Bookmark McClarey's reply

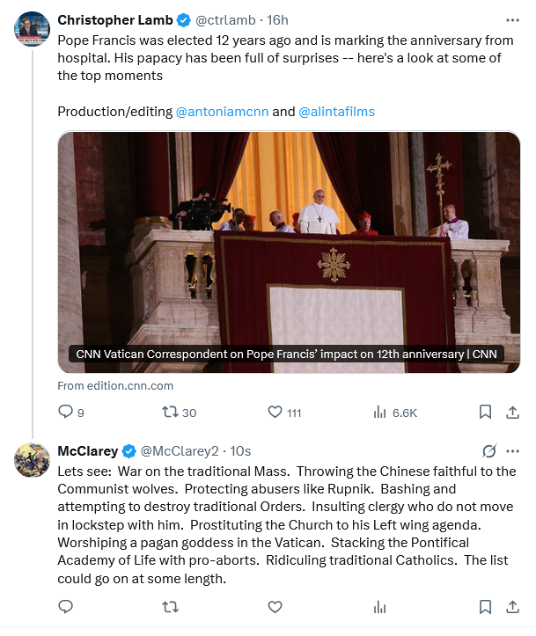[485, 606]
